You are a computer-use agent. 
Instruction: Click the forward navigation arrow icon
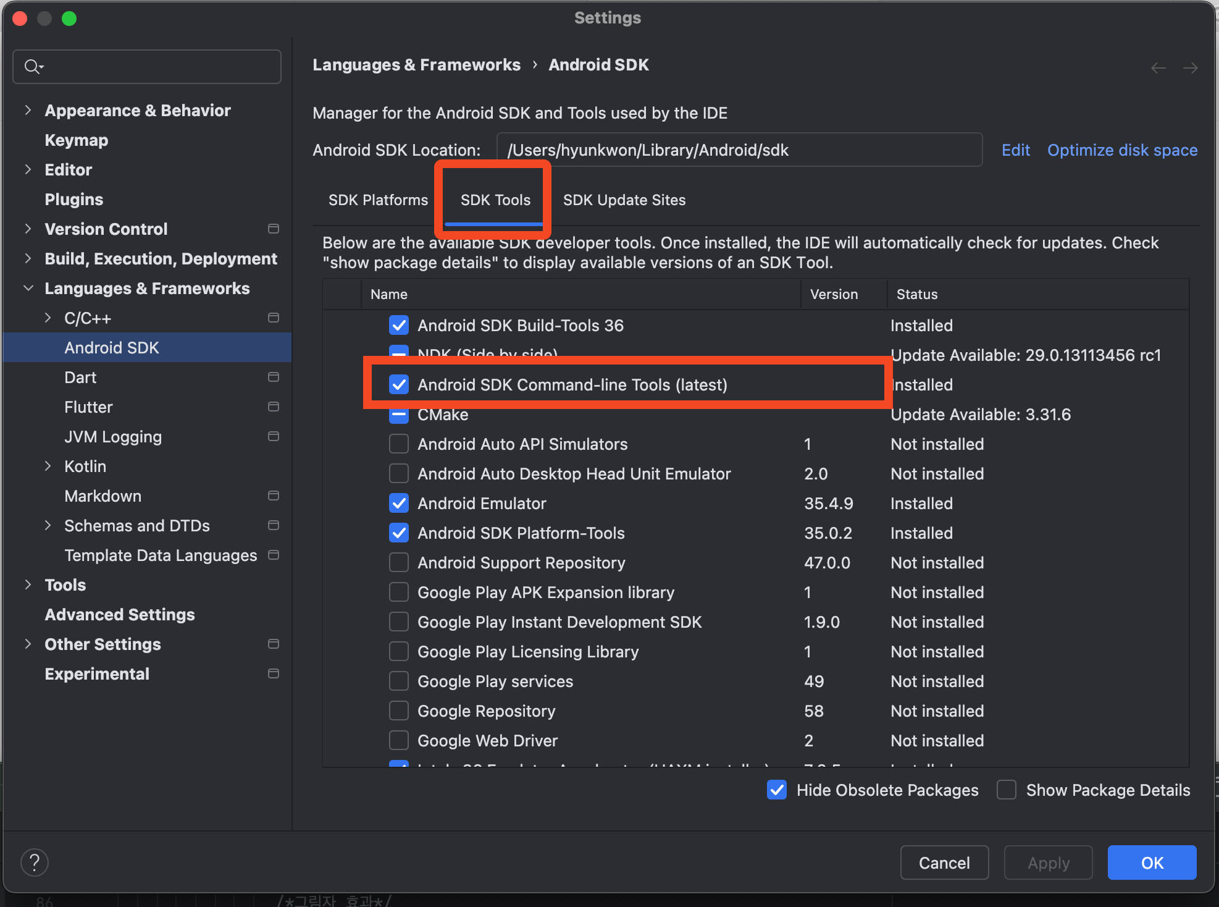pos(1190,68)
